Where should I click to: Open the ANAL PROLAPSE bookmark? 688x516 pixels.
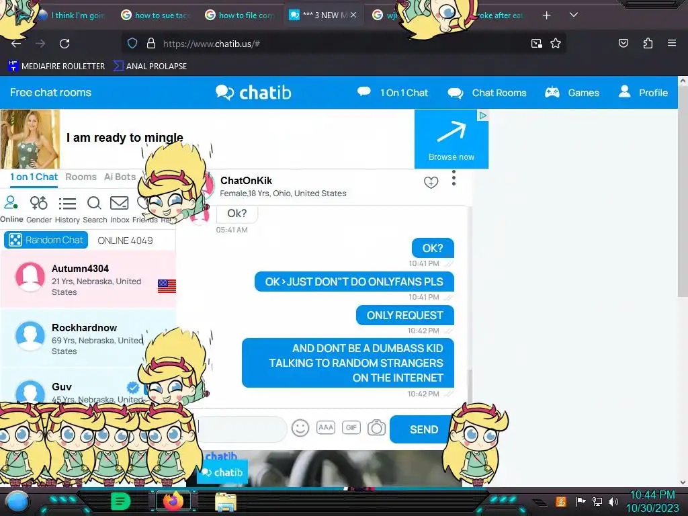150,67
